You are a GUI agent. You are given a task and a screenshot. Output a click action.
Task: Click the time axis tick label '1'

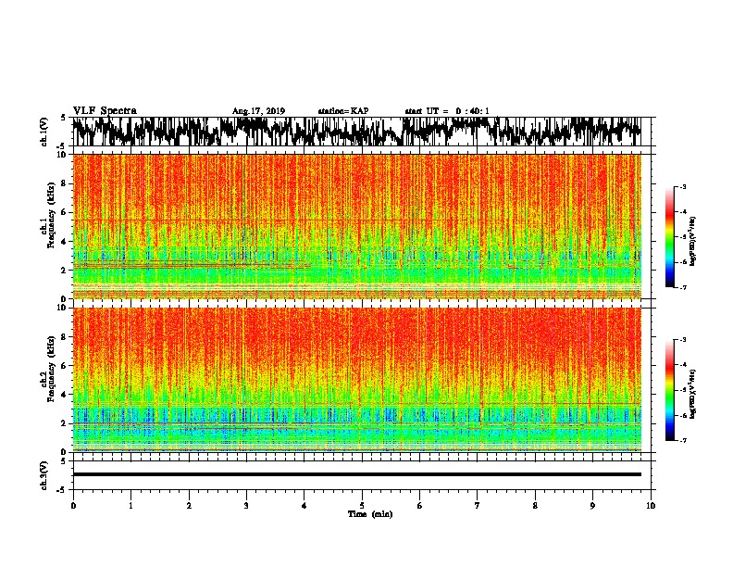click(x=130, y=506)
